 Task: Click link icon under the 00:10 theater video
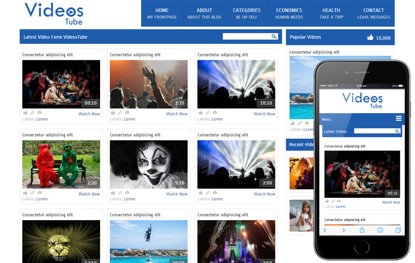32,113
